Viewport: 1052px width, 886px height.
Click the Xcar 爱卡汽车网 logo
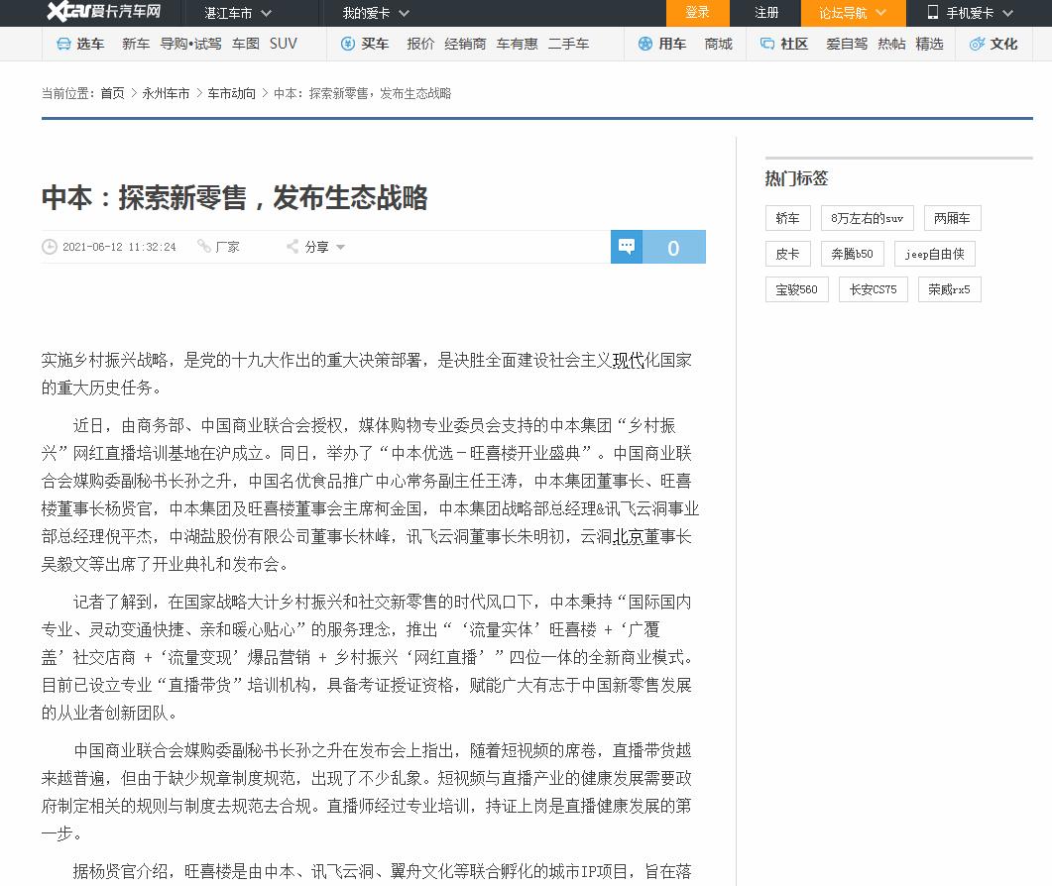click(104, 12)
